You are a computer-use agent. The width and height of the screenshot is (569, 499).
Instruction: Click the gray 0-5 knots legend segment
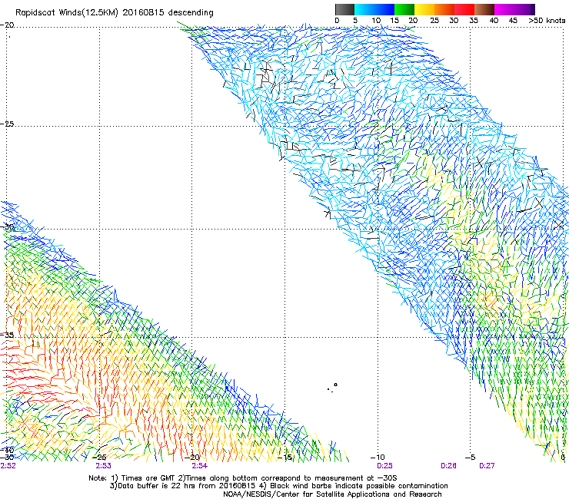(x=345, y=9)
